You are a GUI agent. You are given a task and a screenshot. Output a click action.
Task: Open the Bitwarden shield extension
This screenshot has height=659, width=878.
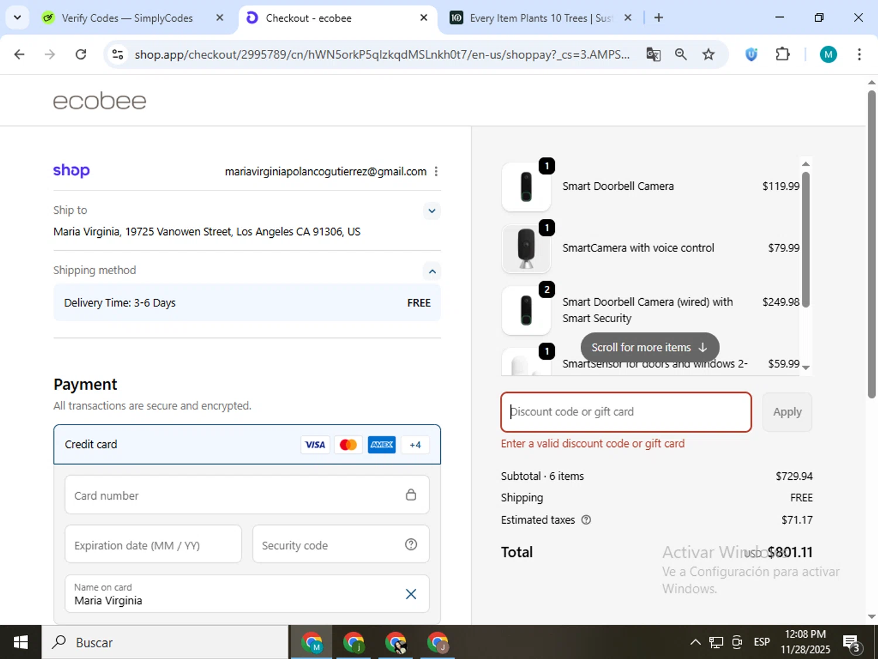point(752,54)
